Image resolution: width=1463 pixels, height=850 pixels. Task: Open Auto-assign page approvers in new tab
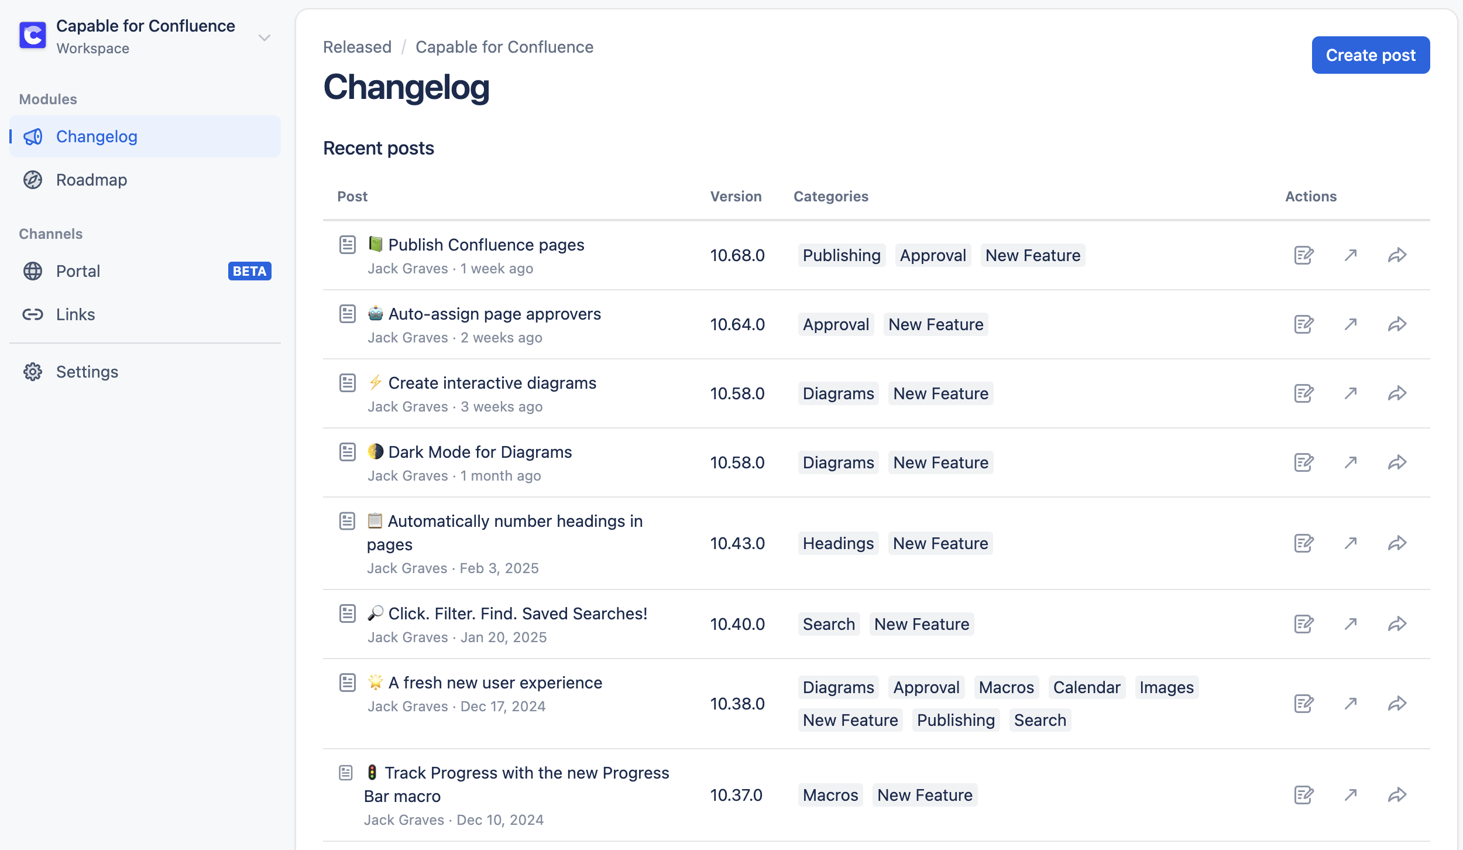[1351, 324]
